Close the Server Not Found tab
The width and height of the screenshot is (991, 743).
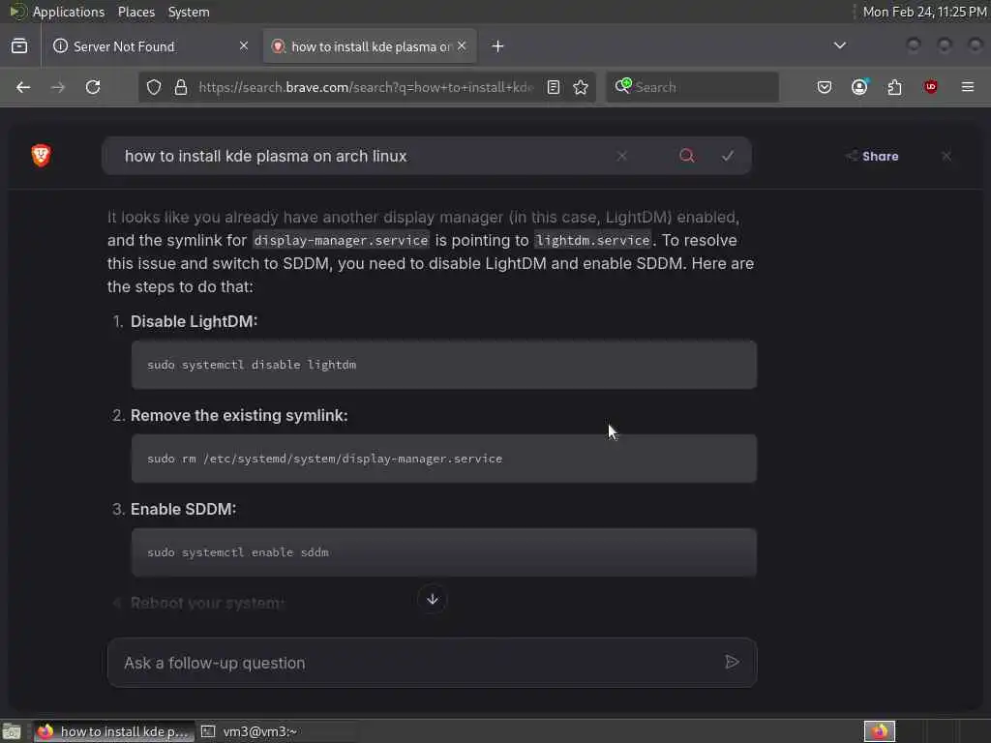[244, 46]
